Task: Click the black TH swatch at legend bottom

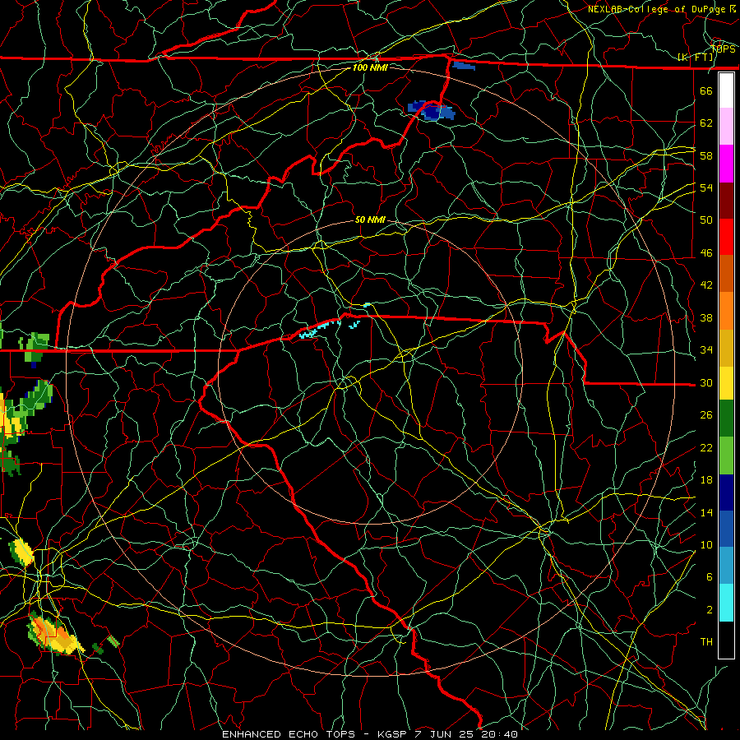Action: point(726,640)
